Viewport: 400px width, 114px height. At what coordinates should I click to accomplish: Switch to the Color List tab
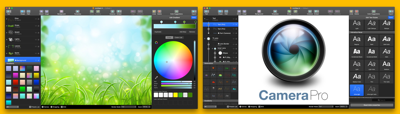coord(178,37)
